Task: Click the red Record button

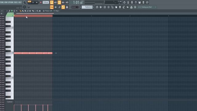Action: click(41, 2)
